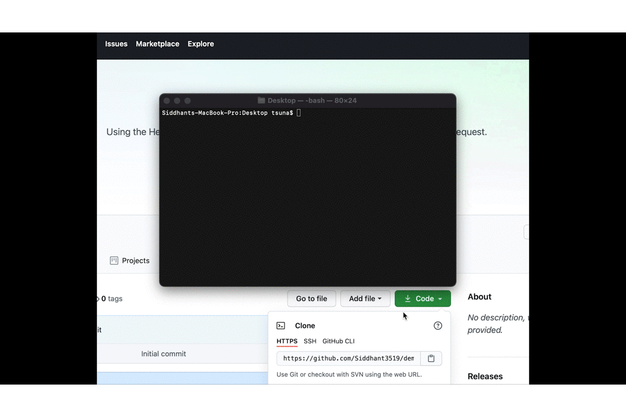The height and width of the screenshot is (417, 626).
Task: Click the download icon on Code button
Action: (x=407, y=298)
